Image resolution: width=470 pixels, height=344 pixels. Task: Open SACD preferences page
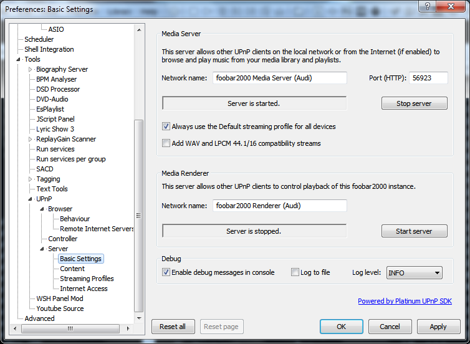click(x=45, y=169)
